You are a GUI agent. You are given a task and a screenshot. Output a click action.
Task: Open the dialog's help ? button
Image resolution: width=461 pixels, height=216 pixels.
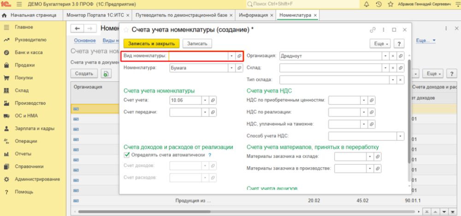click(399, 44)
